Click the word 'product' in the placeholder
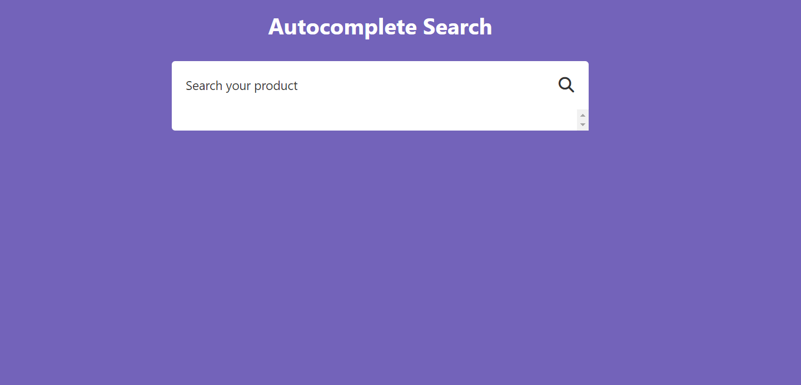Image resolution: width=801 pixels, height=385 pixels. click(276, 86)
